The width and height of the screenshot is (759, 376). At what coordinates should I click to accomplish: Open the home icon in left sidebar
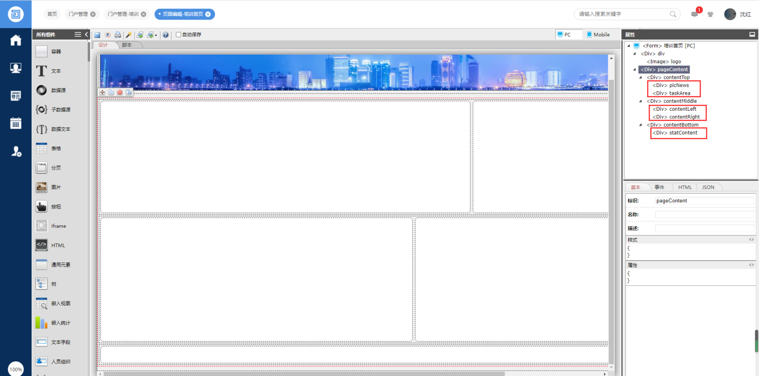coord(16,40)
